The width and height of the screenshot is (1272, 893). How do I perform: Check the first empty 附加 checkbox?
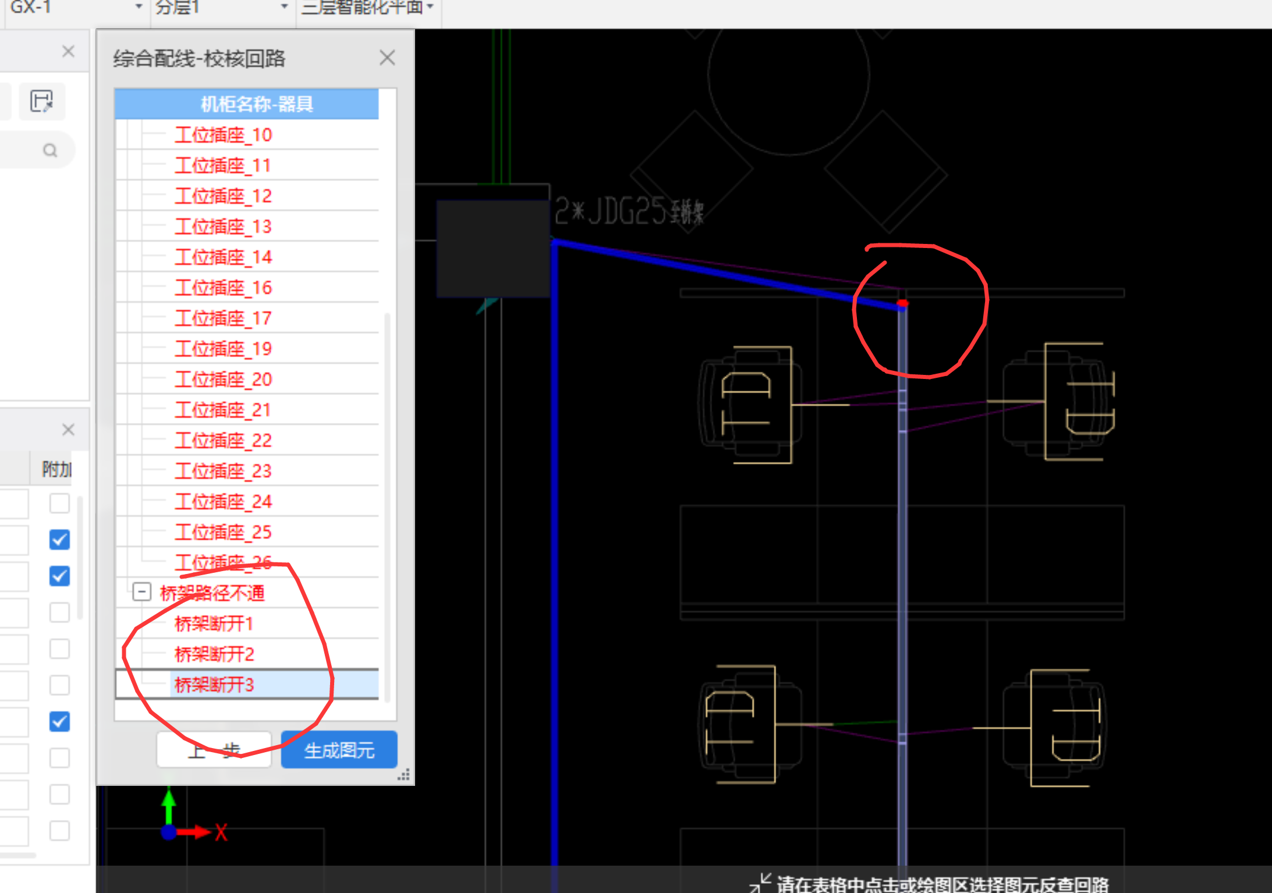tap(59, 503)
